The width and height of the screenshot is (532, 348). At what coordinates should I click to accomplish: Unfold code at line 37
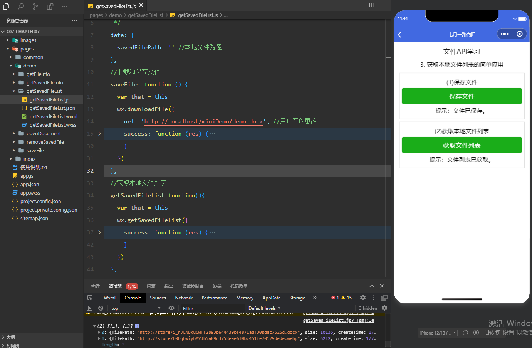pyautogui.click(x=99, y=232)
